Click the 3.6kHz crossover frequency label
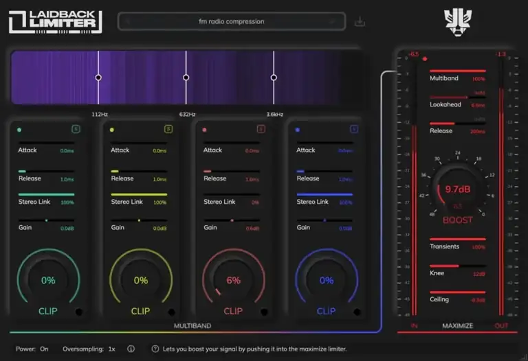The image size is (528, 361). (275, 115)
